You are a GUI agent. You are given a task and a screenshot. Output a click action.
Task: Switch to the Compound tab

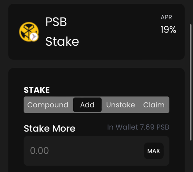click(48, 105)
